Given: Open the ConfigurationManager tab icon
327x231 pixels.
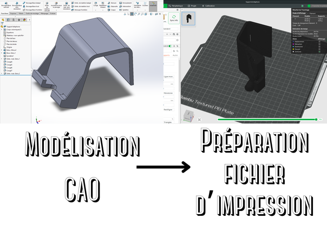Looking at the screenshot, I should point(14,20).
